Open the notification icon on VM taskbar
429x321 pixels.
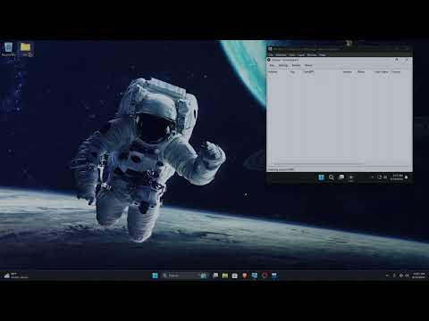tap(407, 177)
